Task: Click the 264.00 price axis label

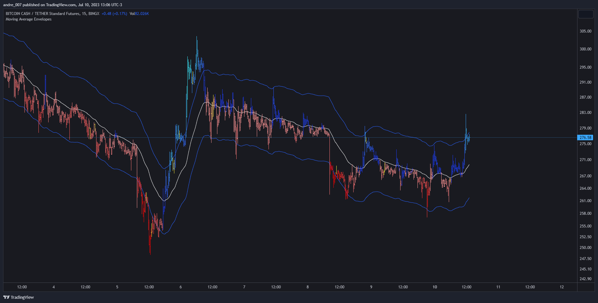Action: click(x=585, y=188)
